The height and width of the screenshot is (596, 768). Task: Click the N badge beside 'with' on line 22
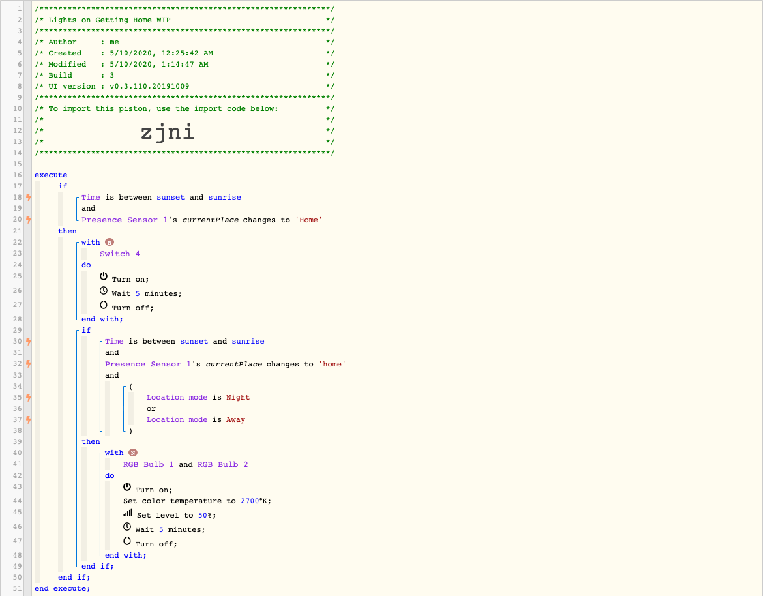(110, 242)
